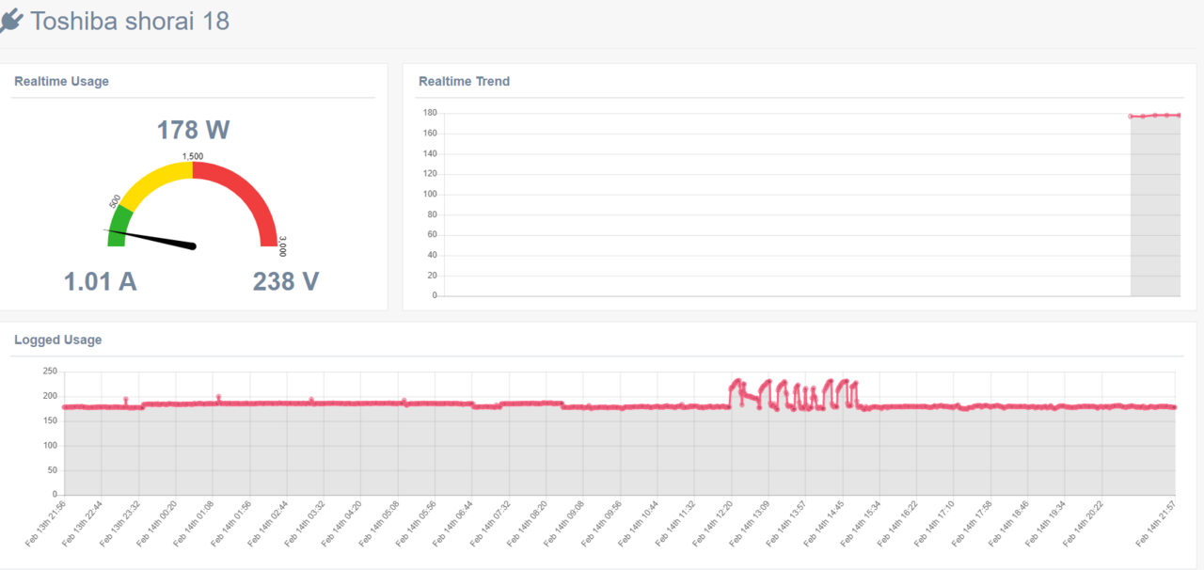This screenshot has height=570, width=1204.
Task: Click the 80 axis label in Realtime Trend
Action: point(432,214)
